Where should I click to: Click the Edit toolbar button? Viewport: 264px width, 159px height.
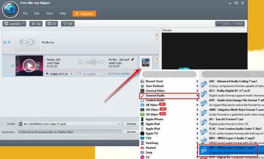(68, 24)
